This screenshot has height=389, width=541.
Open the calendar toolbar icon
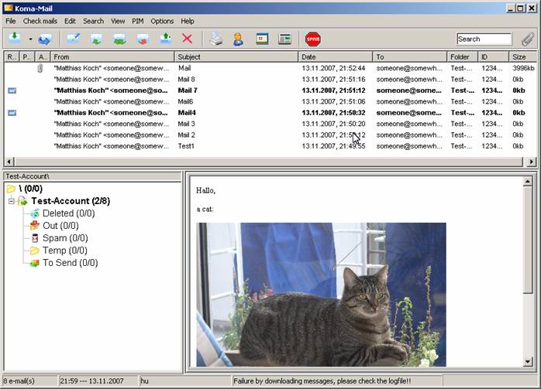pos(262,39)
